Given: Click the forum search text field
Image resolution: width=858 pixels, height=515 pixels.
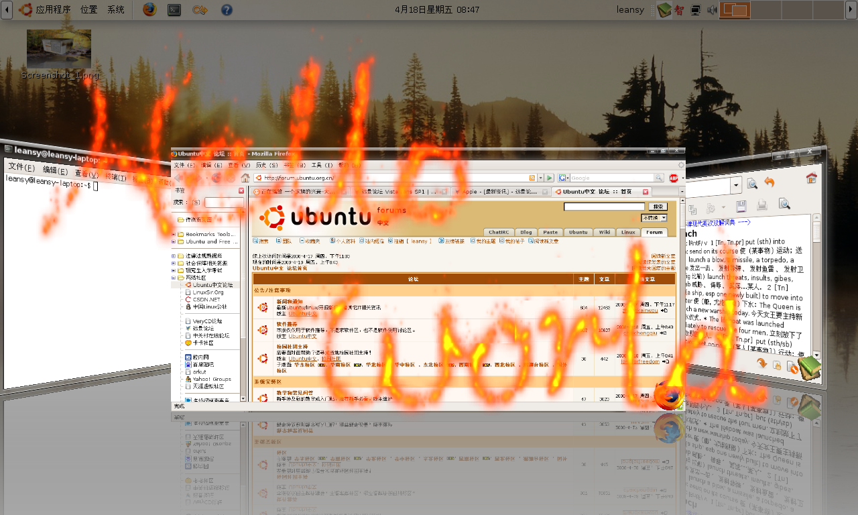Looking at the screenshot, I should 604,207.
